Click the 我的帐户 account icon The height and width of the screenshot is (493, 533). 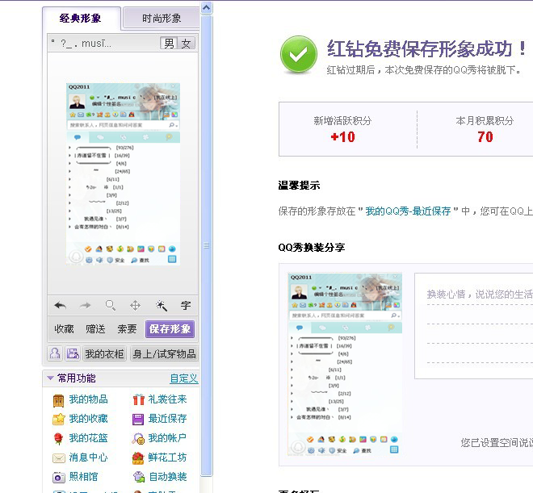138,439
